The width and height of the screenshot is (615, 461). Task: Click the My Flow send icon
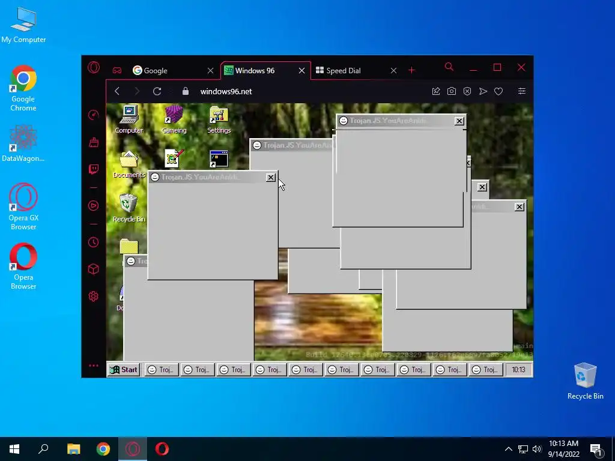[x=483, y=91]
